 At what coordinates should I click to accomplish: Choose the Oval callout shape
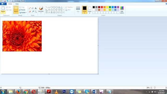point(59,12)
